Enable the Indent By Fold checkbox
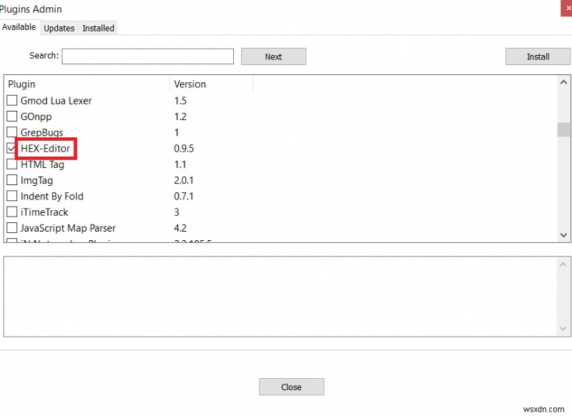This screenshot has height=416, width=572. [11, 196]
